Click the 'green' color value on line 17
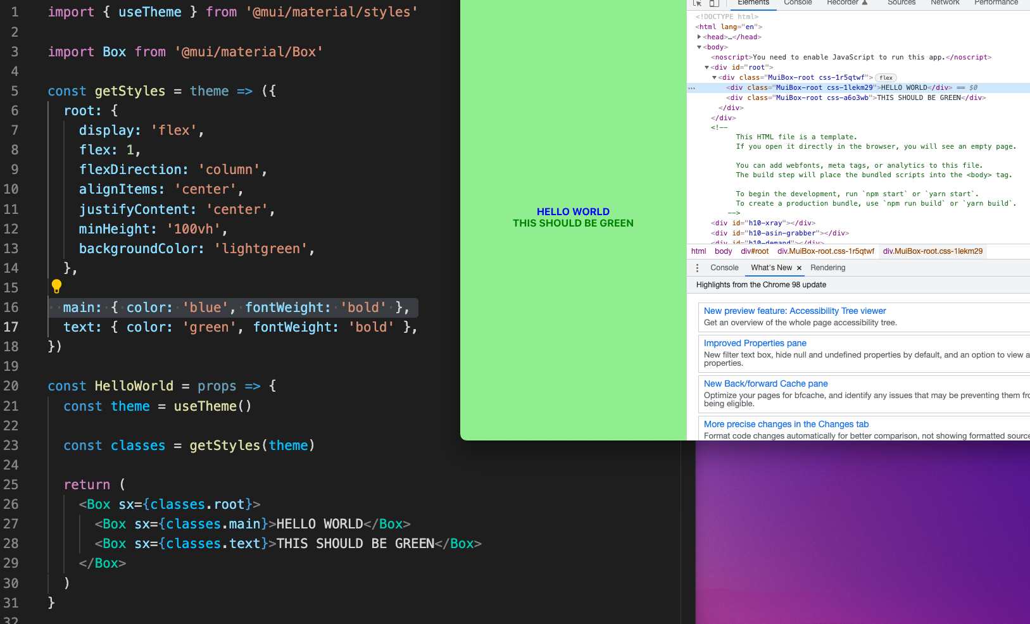Image resolution: width=1030 pixels, height=624 pixels. coord(209,327)
